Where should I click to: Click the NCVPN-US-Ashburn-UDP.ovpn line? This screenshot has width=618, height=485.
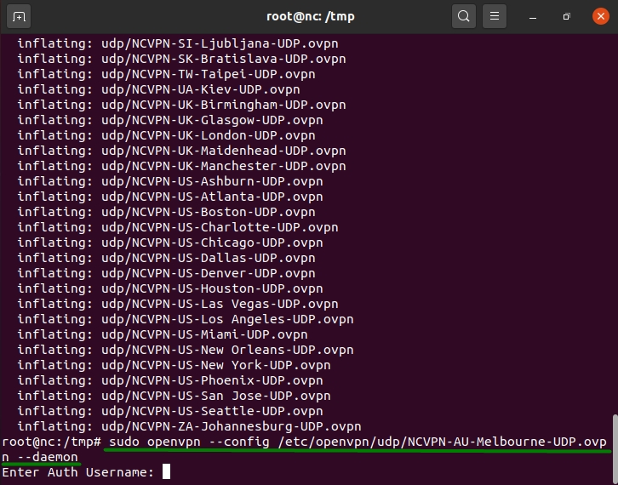click(x=170, y=181)
